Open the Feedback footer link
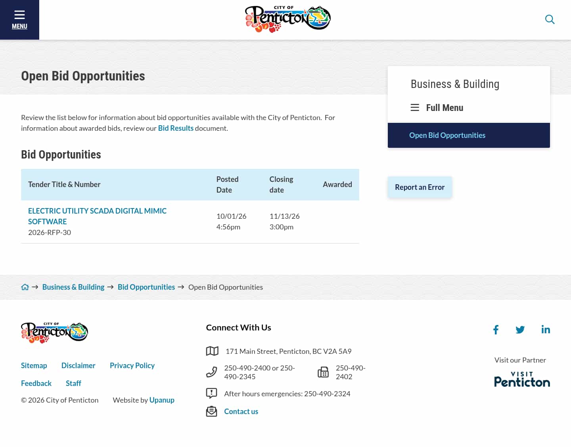The image size is (571, 447). tap(36, 383)
